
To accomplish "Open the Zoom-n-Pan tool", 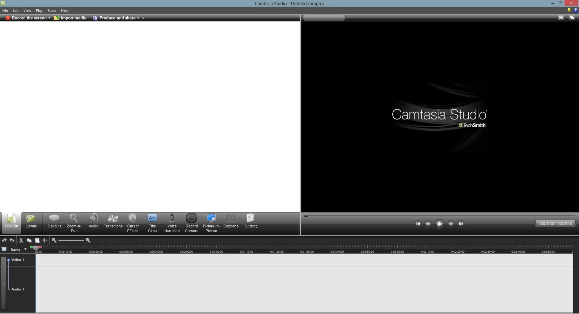I will tap(74, 223).
